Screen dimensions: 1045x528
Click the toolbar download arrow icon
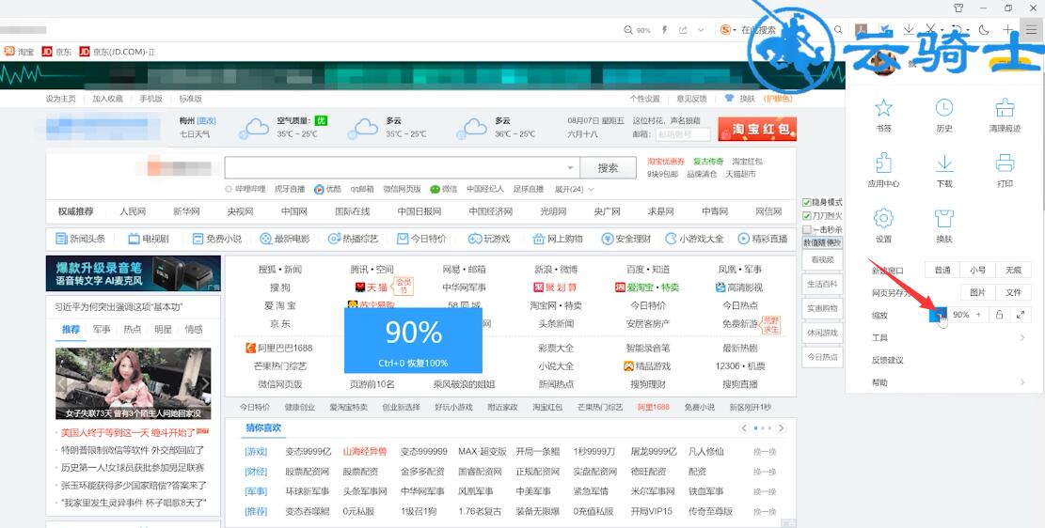(x=909, y=29)
